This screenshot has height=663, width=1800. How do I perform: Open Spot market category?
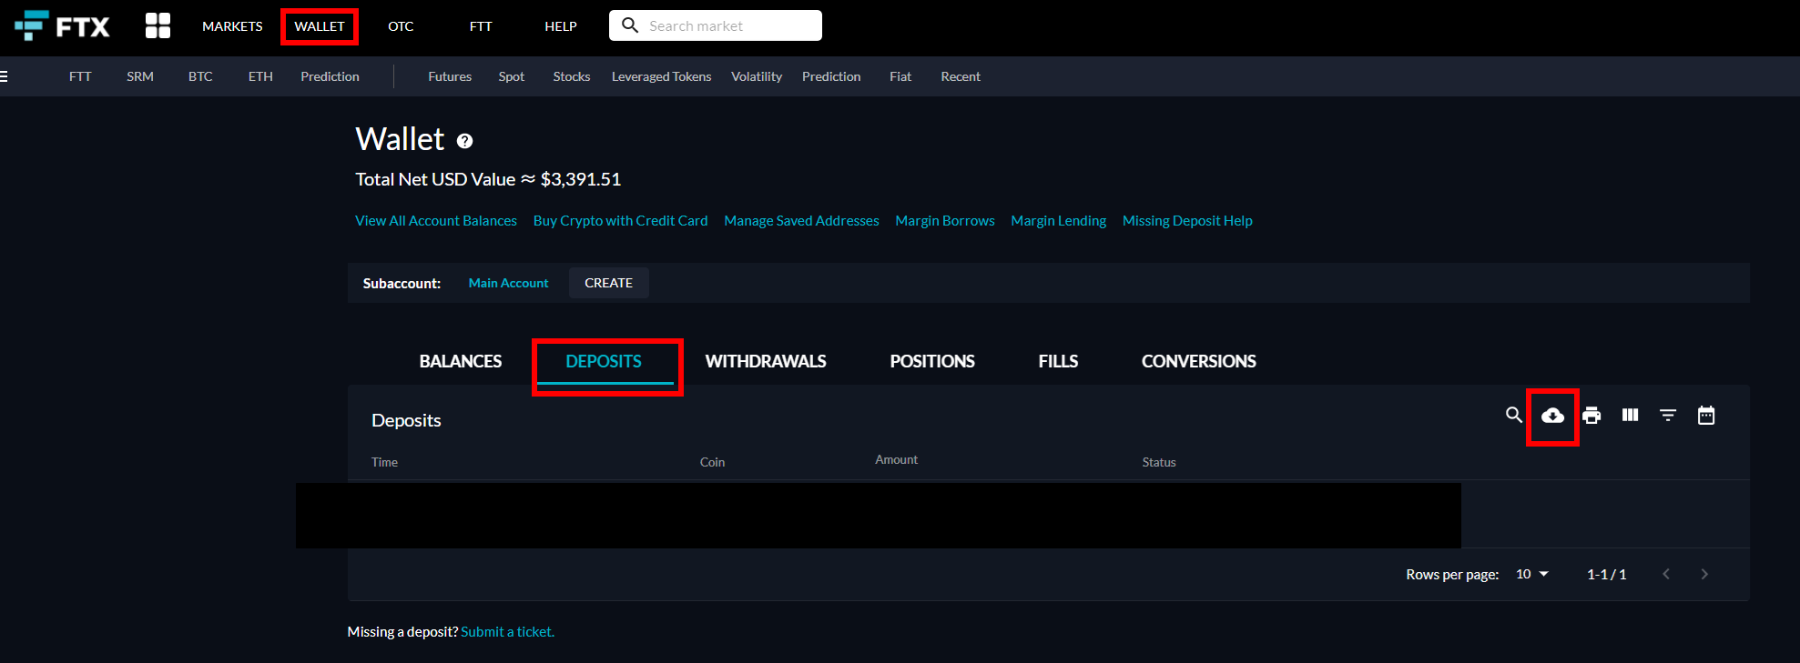[x=512, y=76]
